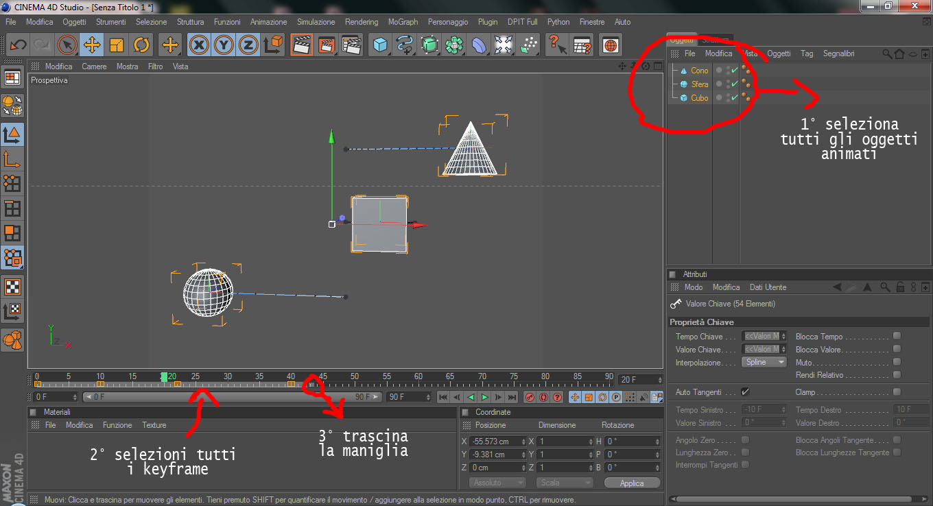Select the Move tool in the top toolbar
The width and height of the screenshot is (933, 506).
click(x=91, y=45)
